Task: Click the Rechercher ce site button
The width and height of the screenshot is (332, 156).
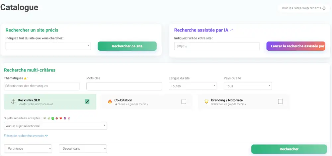Action: (127, 46)
